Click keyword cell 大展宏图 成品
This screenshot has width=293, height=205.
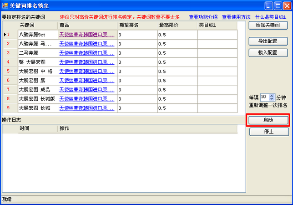point(37,89)
